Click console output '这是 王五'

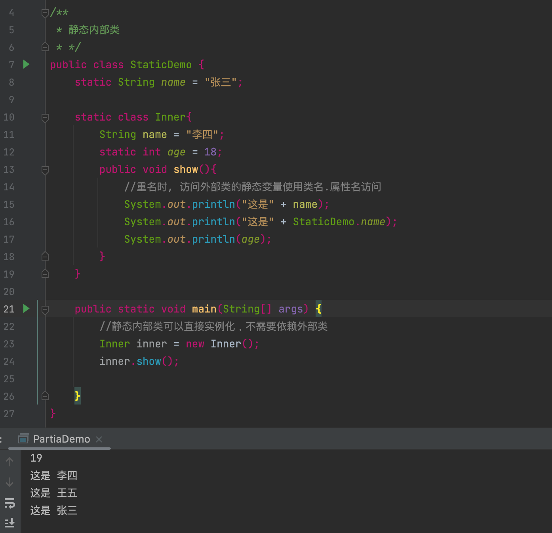pyautogui.click(x=54, y=493)
